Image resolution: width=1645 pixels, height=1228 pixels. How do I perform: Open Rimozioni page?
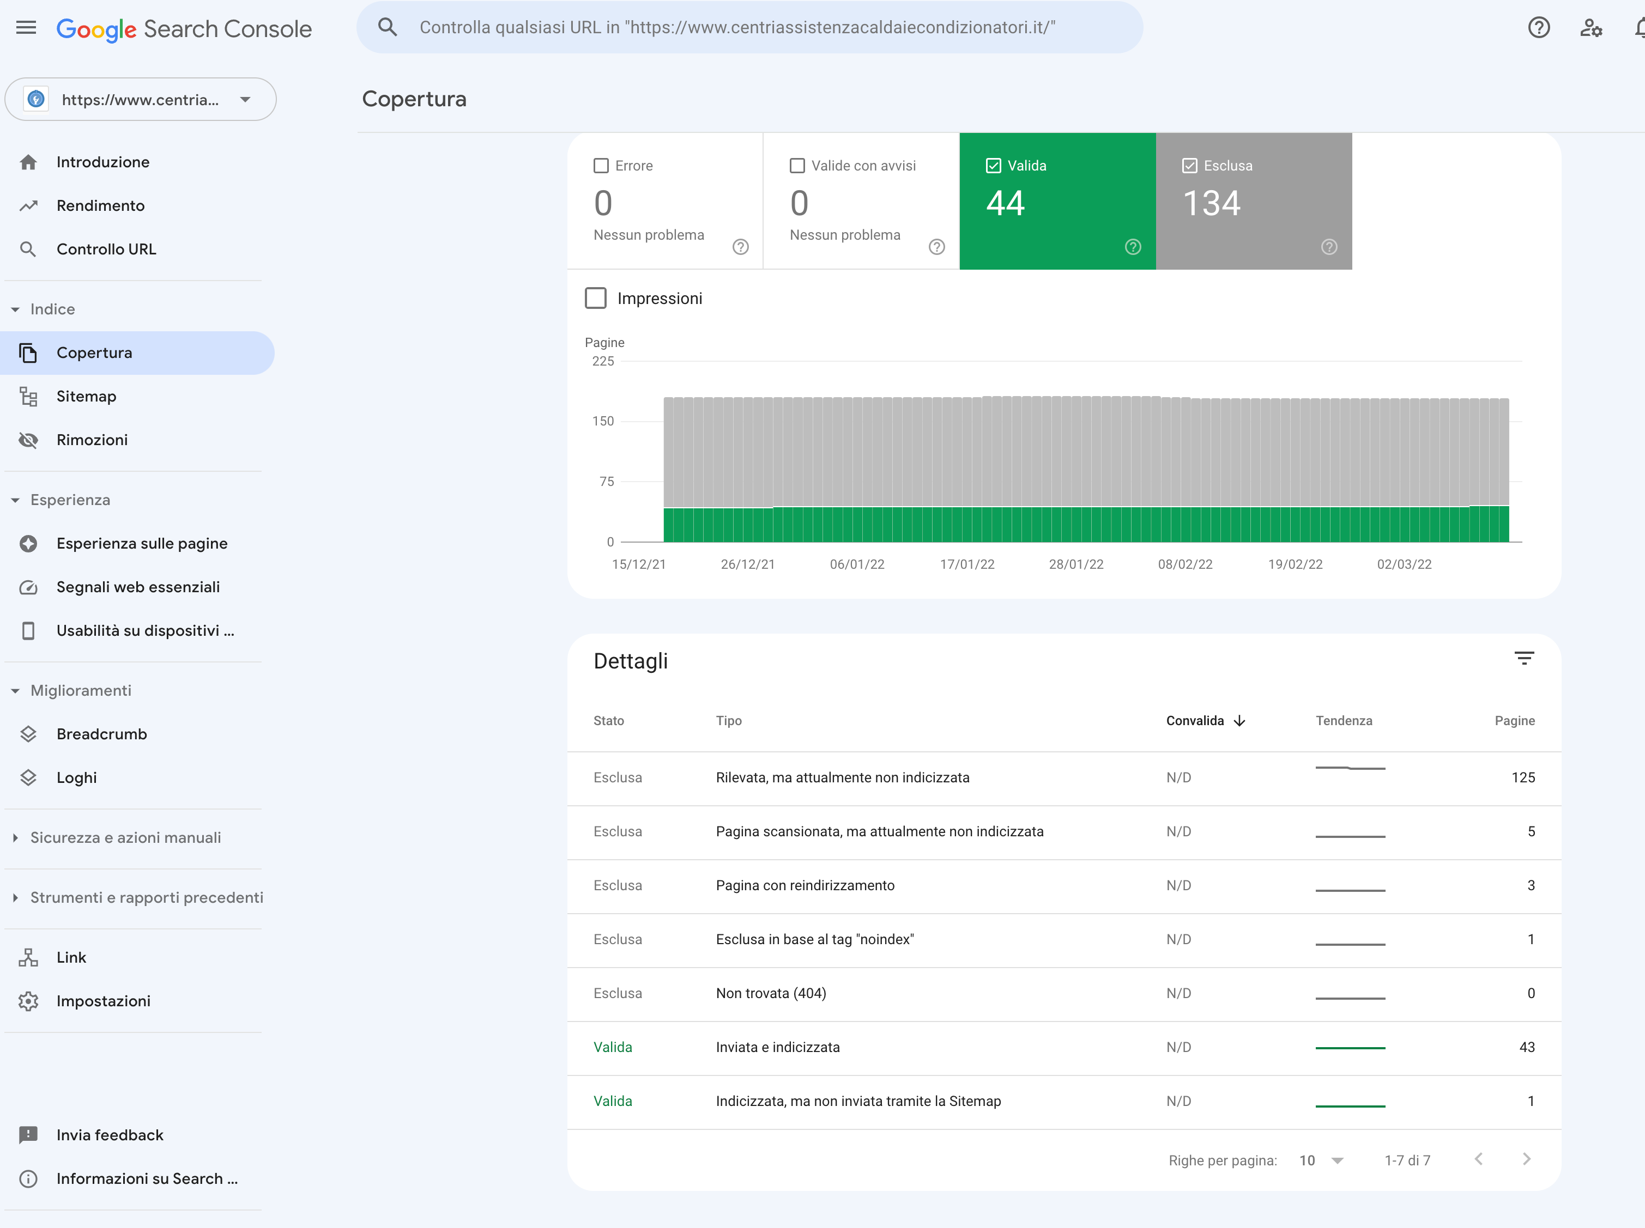[x=92, y=440]
